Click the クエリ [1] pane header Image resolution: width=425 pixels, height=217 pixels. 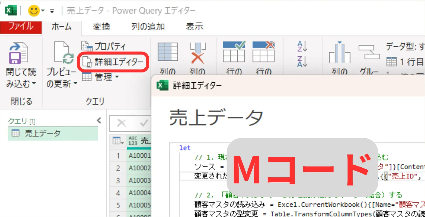(x=21, y=121)
